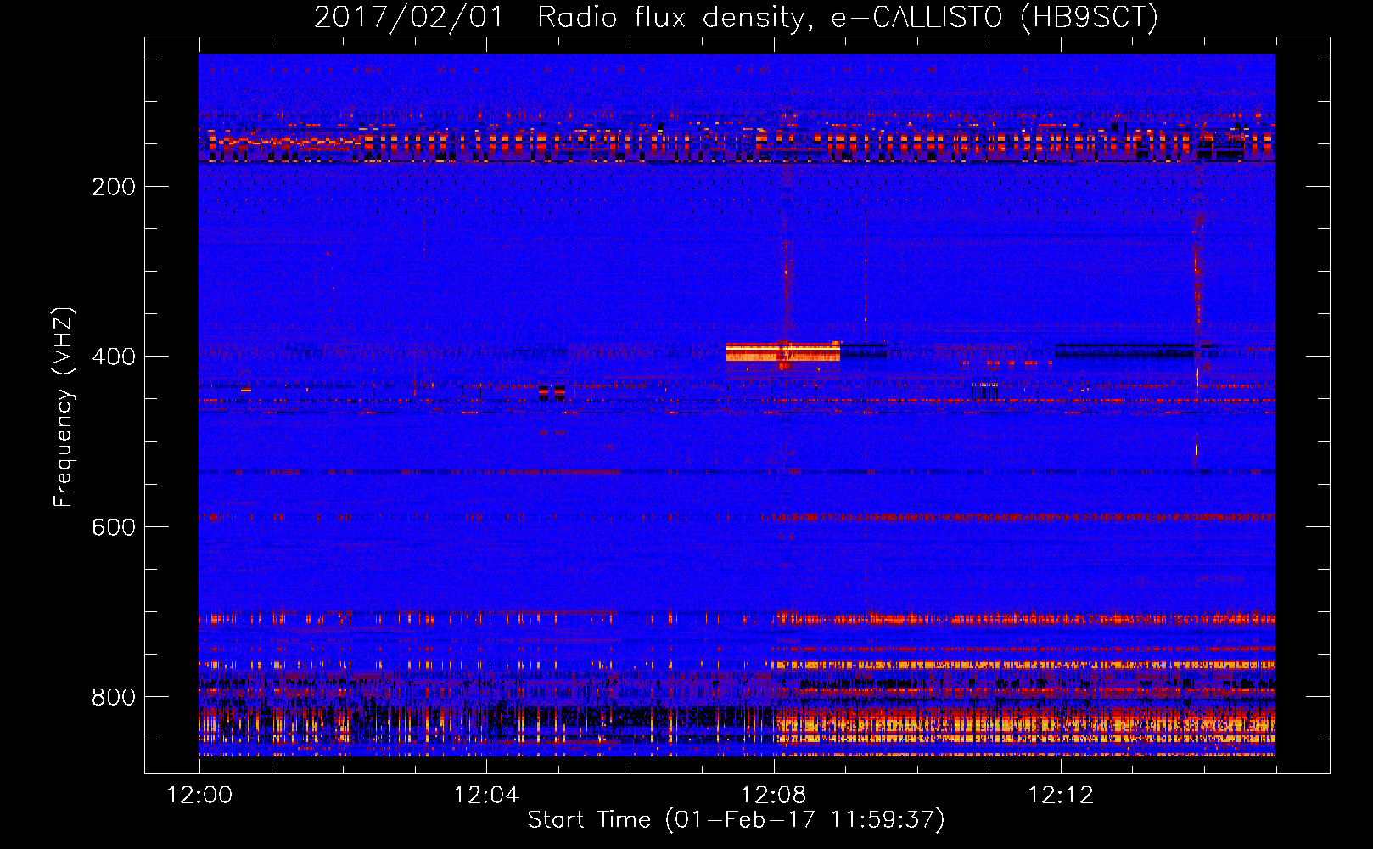Click the 12:08 time tick label
This screenshot has width=1373, height=849.
(773, 795)
